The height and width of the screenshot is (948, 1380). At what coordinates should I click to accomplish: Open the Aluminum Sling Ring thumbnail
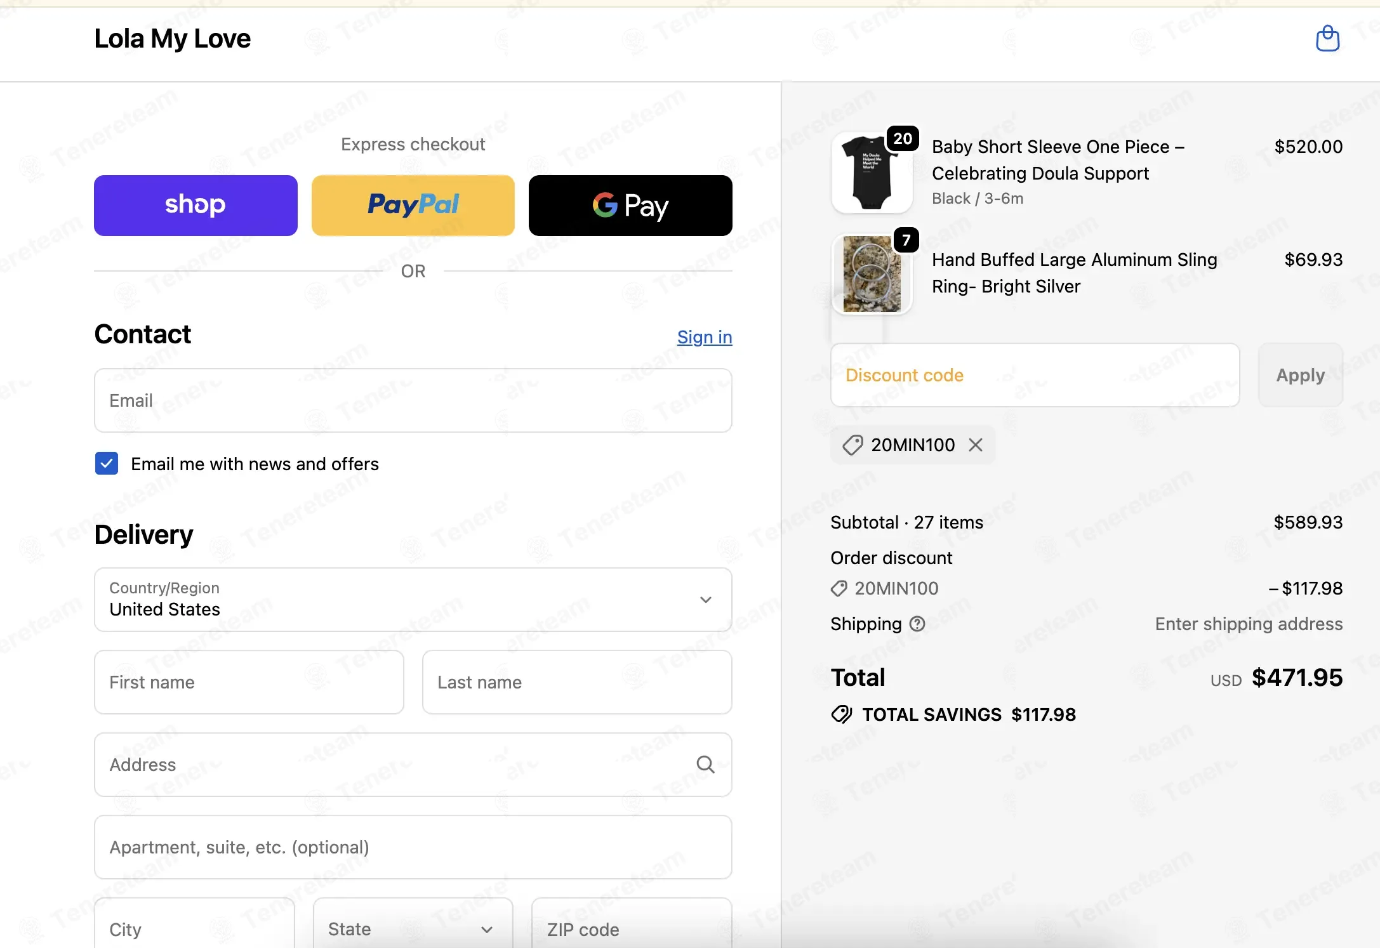pyautogui.click(x=872, y=274)
